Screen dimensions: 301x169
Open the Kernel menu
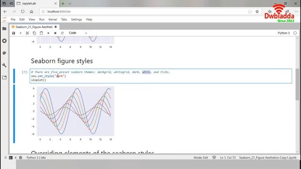click(x=53, y=19)
